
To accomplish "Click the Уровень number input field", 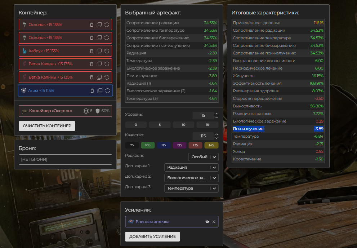I will (x=203, y=115).
